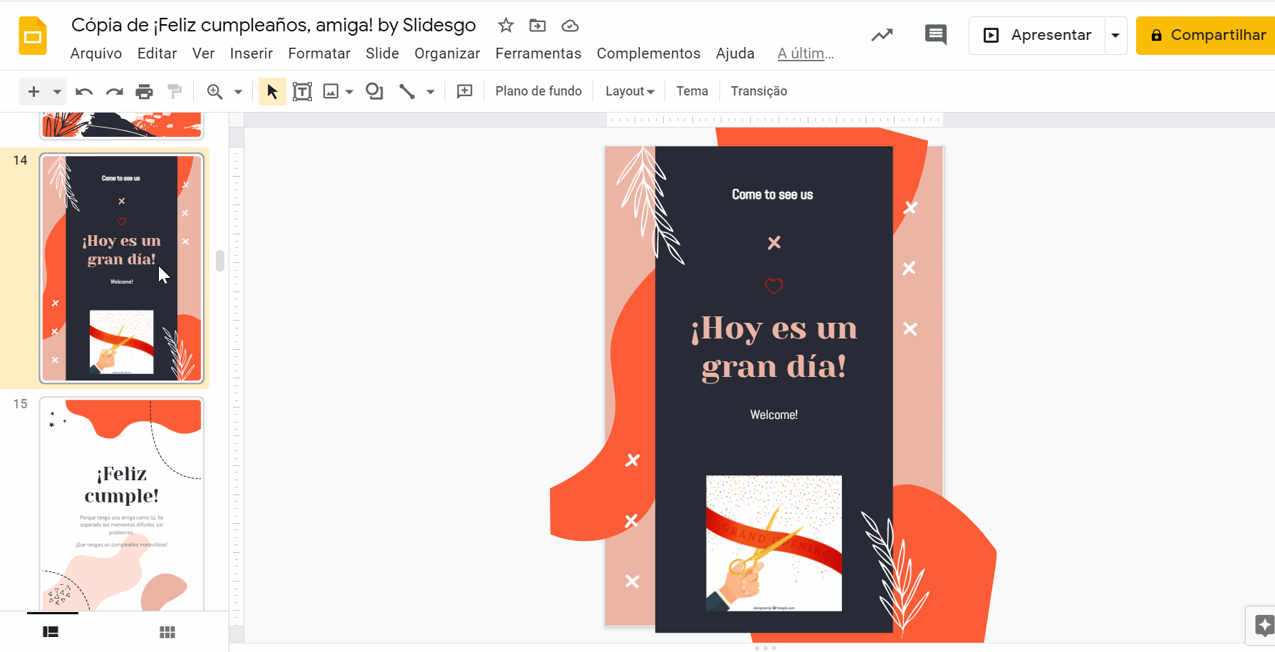Click 'Come to see us' text on slide
1275x652 pixels.
(773, 195)
